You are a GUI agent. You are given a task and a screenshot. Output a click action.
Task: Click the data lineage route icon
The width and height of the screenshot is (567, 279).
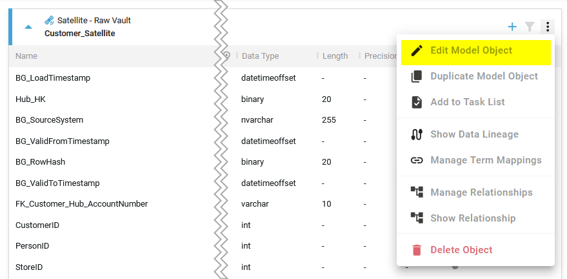[417, 134]
